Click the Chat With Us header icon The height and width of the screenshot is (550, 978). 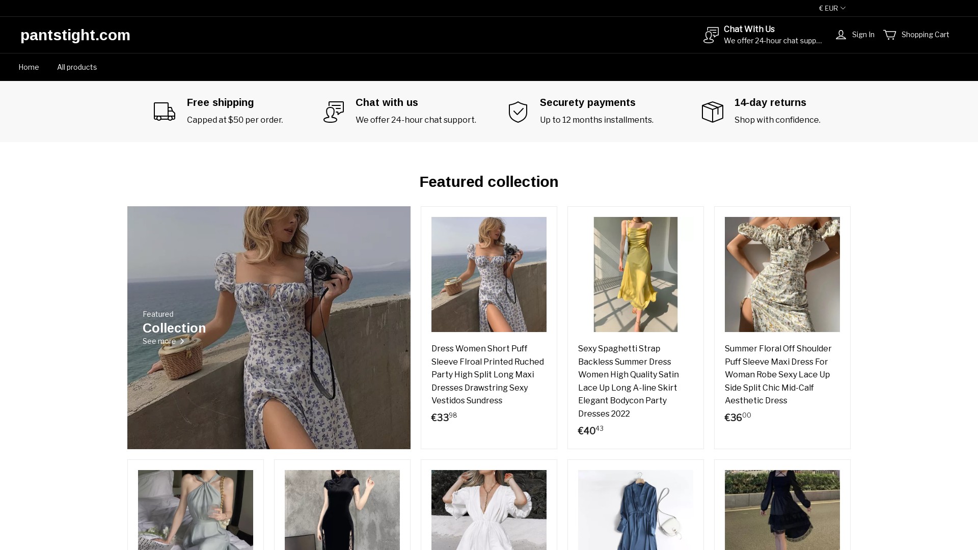click(x=711, y=35)
